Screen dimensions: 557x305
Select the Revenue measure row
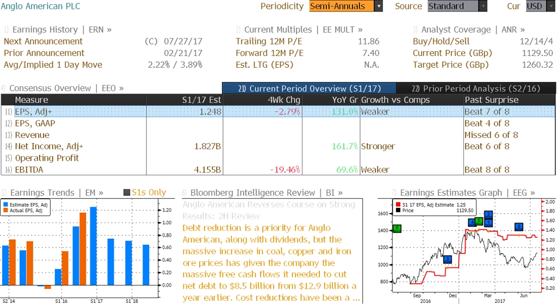(x=278, y=135)
